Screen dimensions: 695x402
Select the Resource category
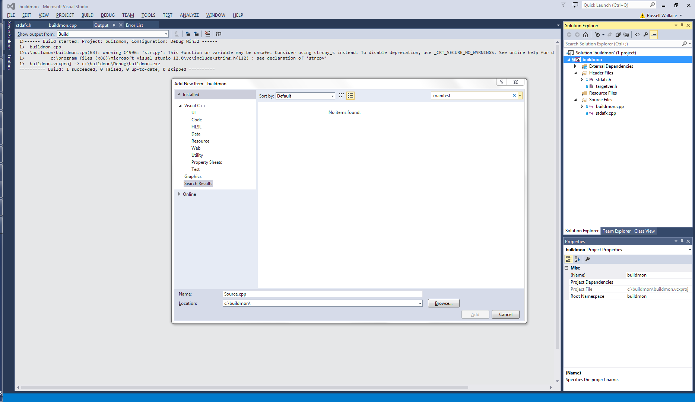pos(200,141)
